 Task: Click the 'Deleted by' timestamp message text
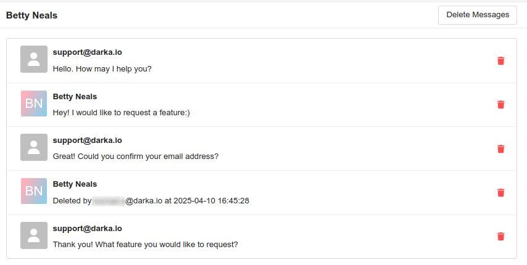[x=151, y=201]
